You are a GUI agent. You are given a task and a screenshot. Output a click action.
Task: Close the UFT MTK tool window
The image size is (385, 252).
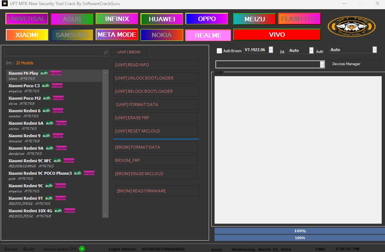click(378, 3)
